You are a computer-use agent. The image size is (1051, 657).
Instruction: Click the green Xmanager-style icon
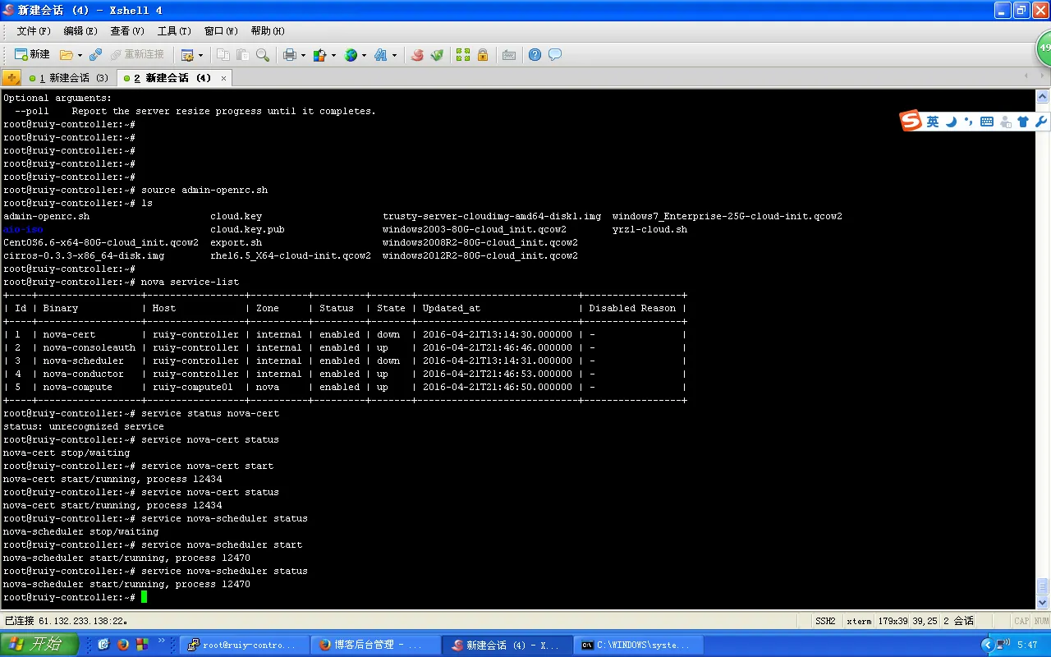click(437, 55)
